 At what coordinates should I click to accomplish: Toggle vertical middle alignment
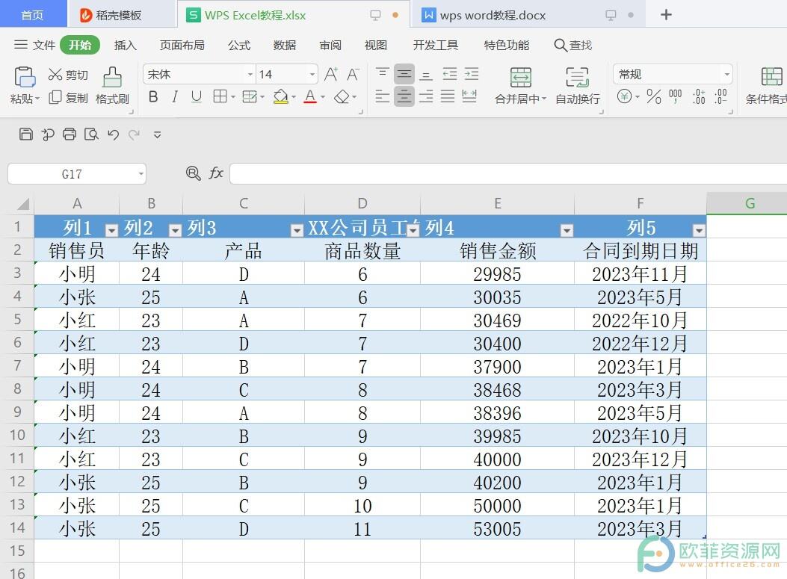[404, 74]
